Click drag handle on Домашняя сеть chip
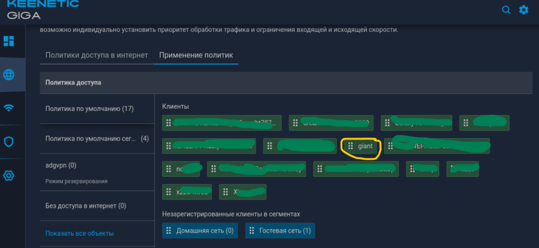The height and width of the screenshot is (248, 539). click(x=169, y=231)
